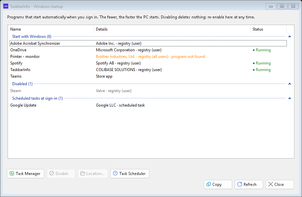302x197 pixels.
Task: Click Microsoft Corporation registry details
Action: pyautogui.click(x=129, y=50)
